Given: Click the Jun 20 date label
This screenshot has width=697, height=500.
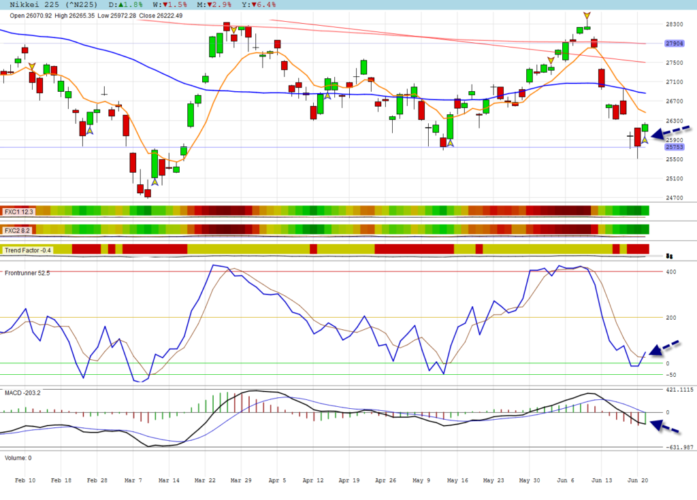Looking at the screenshot, I should pos(637,480).
